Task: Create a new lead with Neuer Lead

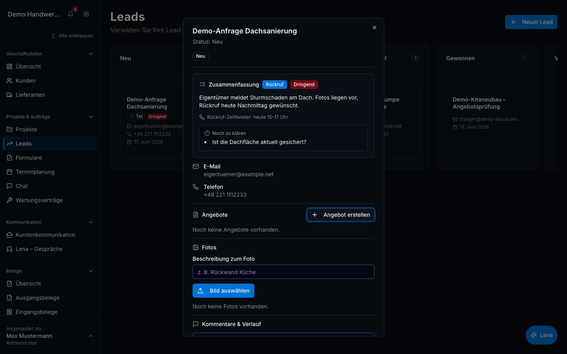Action: [x=531, y=22]
